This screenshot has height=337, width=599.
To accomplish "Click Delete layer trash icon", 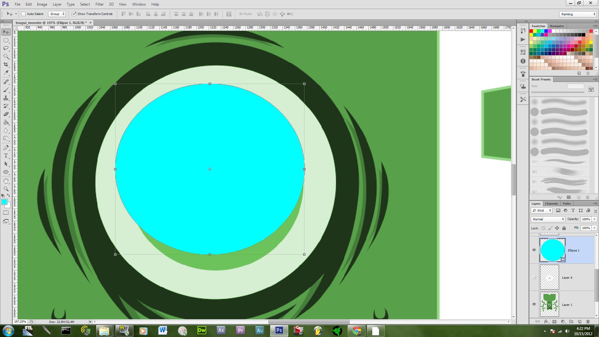I will (x=588, y=321).
